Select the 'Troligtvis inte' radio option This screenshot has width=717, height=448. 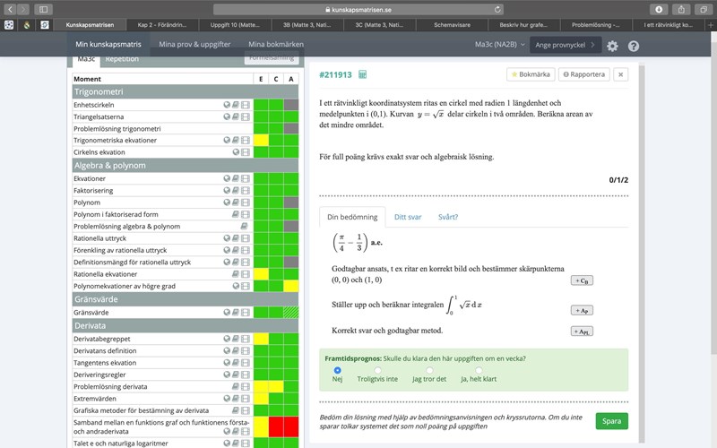point(377,369)
